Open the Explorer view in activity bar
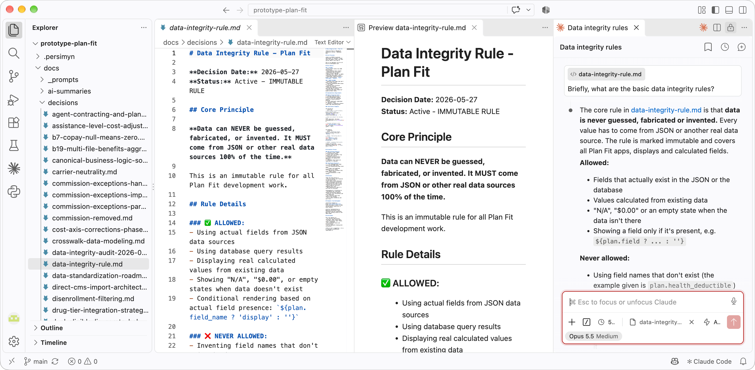The image size is (755, 370). 14,30
